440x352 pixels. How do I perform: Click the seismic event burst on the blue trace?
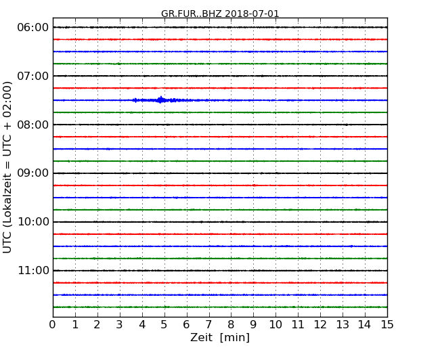coord(161,100)
